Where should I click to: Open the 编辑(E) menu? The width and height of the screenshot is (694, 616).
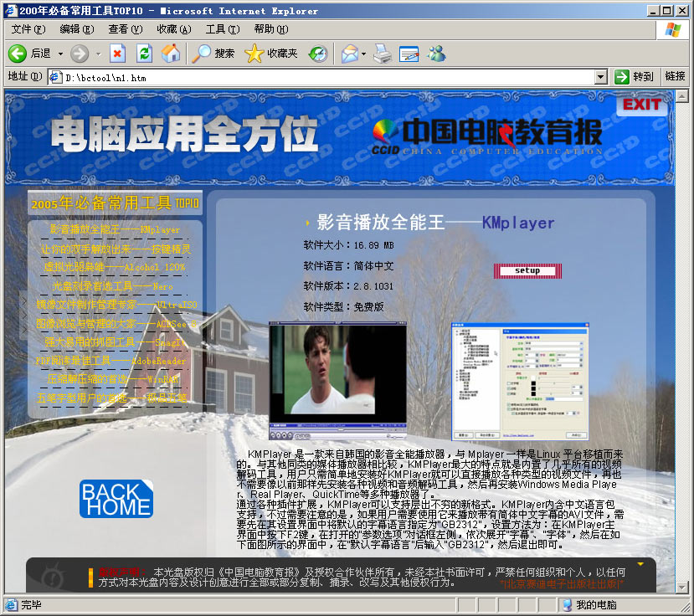[77, 29]
